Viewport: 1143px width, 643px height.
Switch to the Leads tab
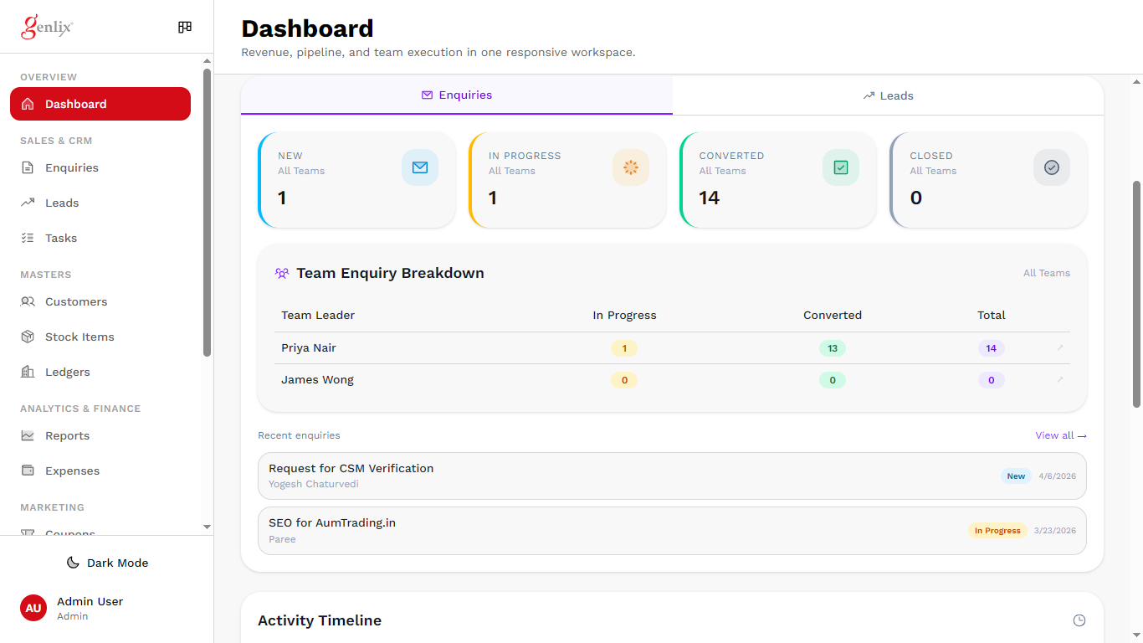click(x=888, y=95)
